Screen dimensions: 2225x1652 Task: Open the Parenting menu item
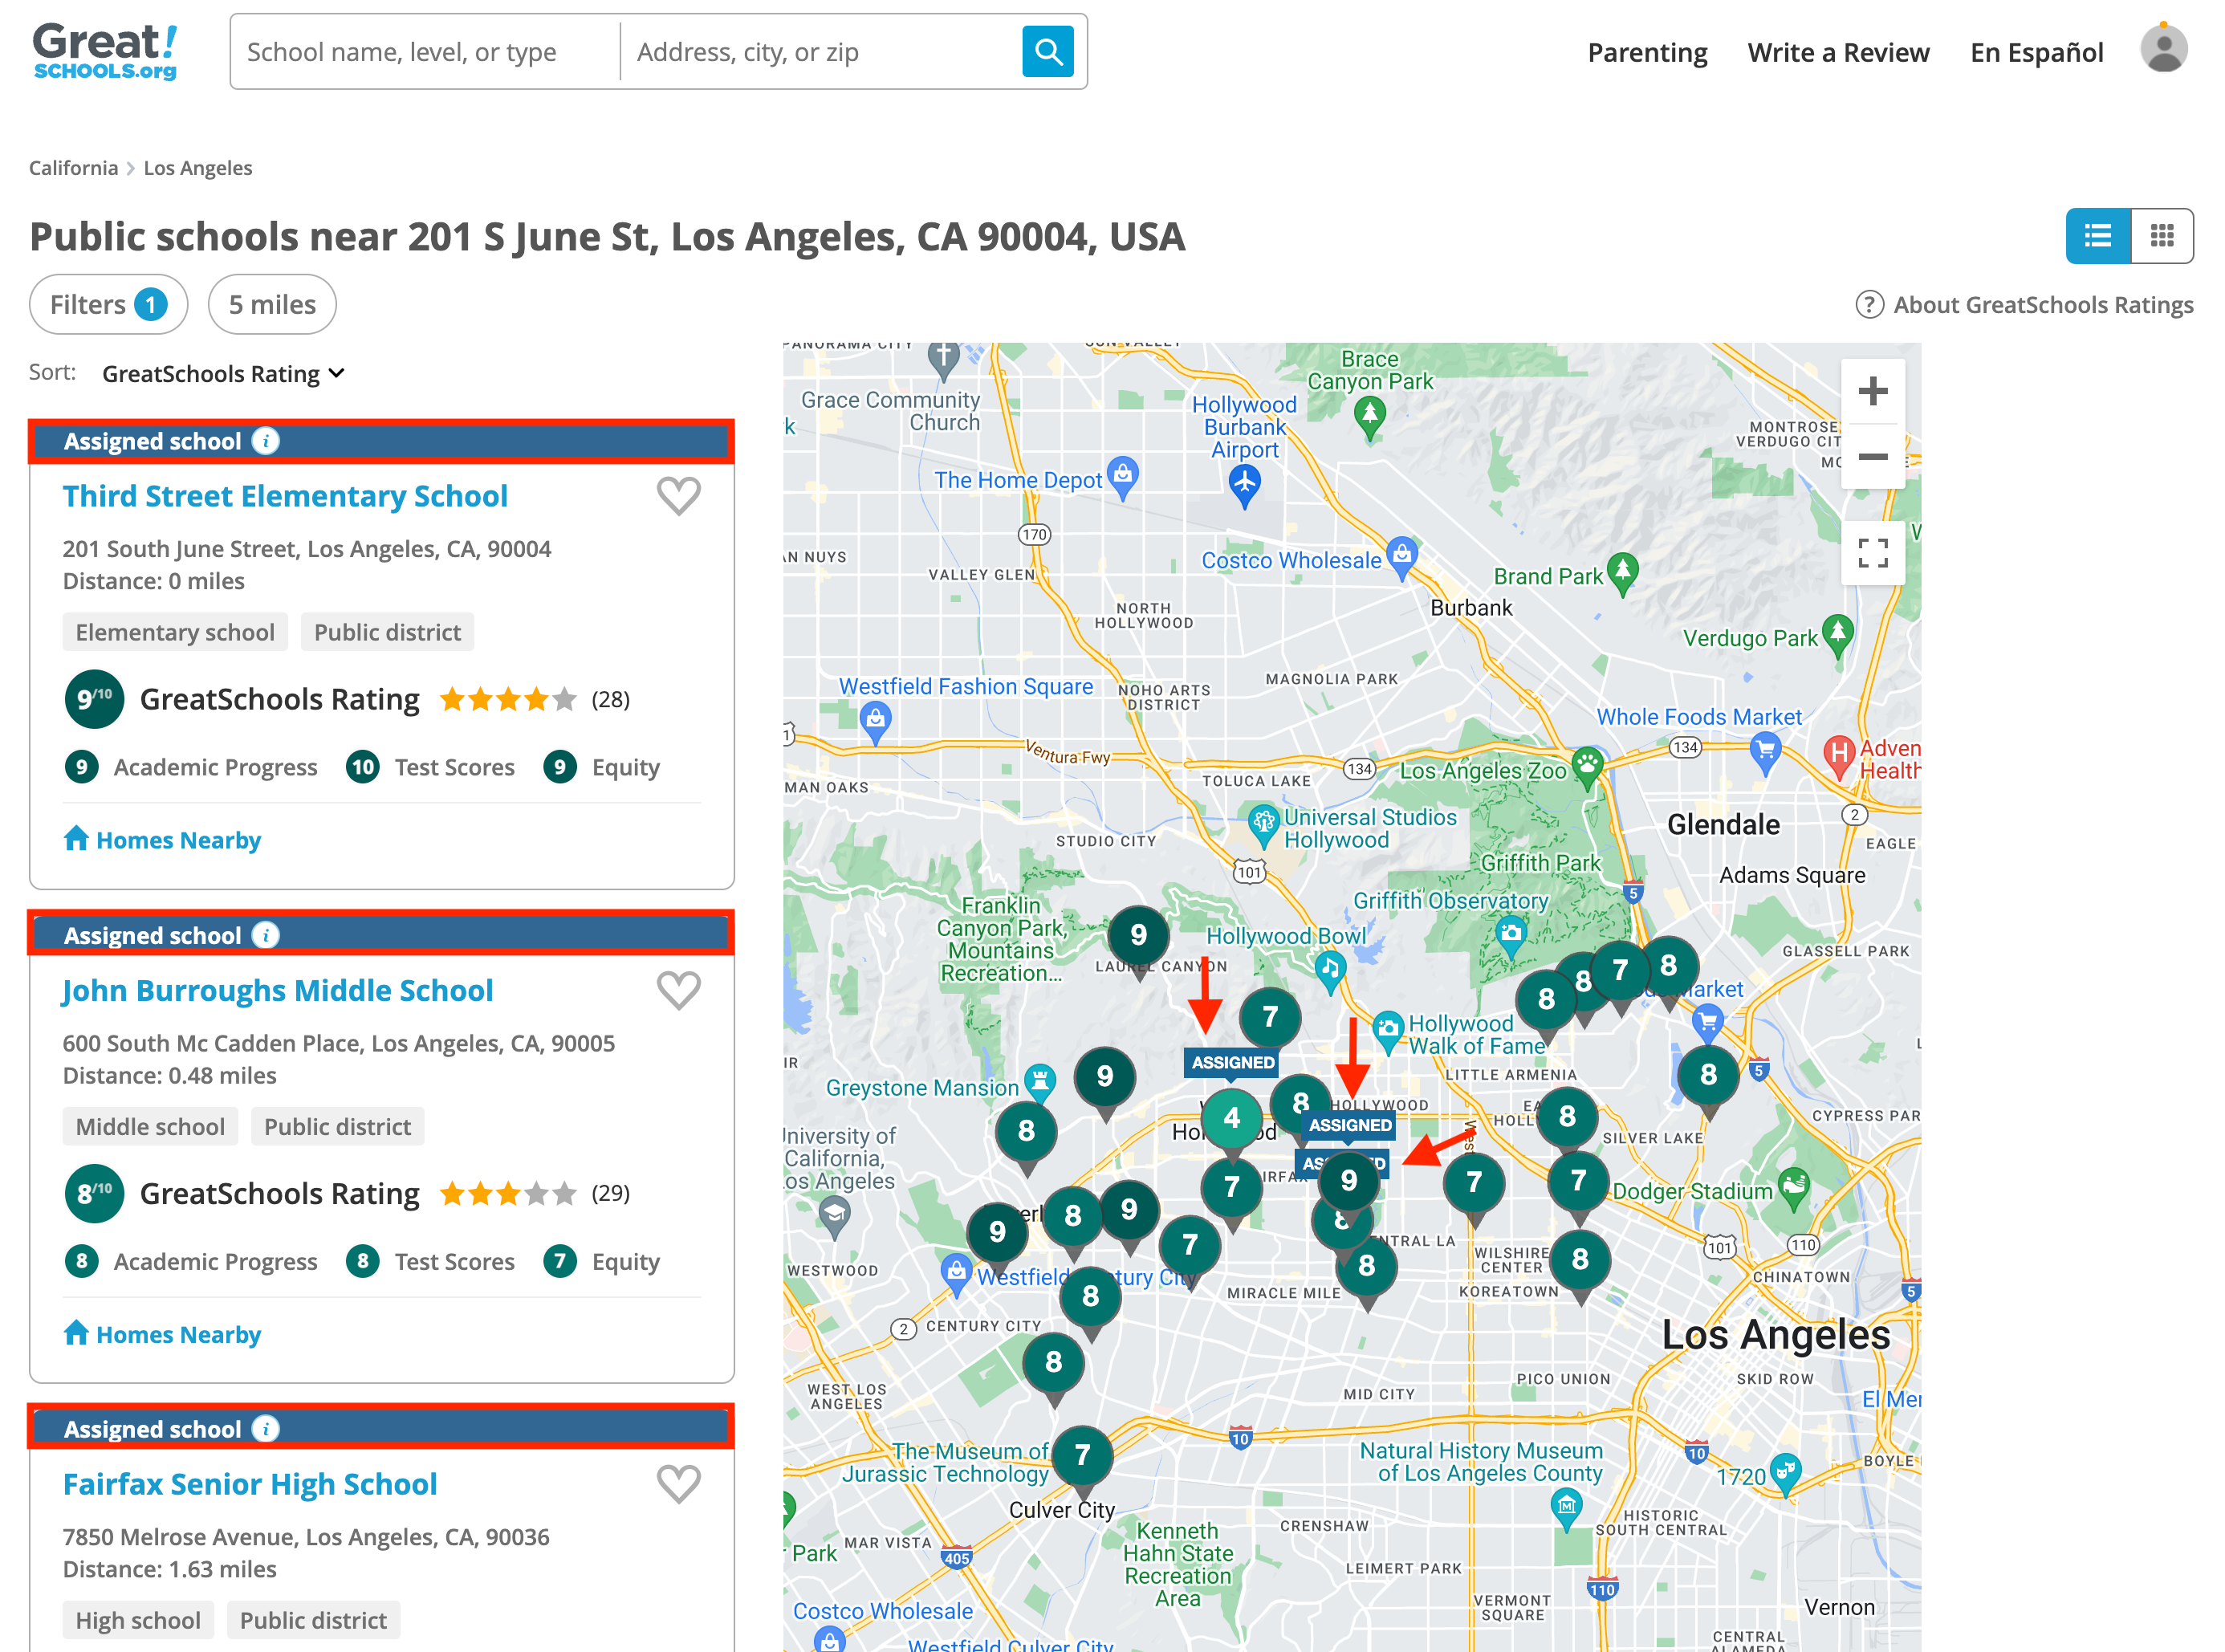pos(1647,52)
